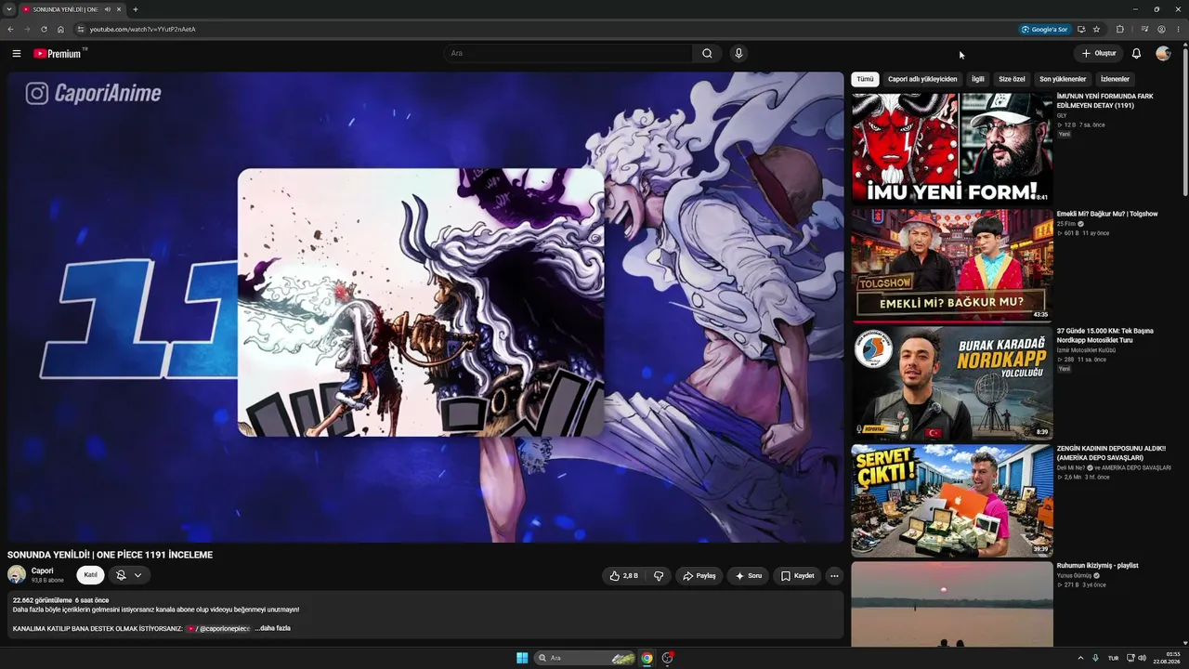Open Burak Karadağ Nordkapp video thumbnail
This screenshot has height=669, width=1189.
(952, 382)
